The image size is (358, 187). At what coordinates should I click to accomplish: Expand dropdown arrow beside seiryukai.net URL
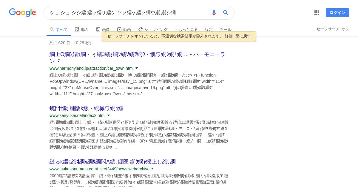click(x=109, y=115)
